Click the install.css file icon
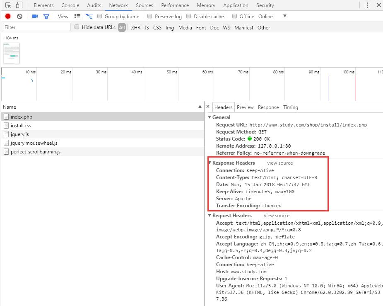The height and width of the screenshot is (306, 383). 6,126
